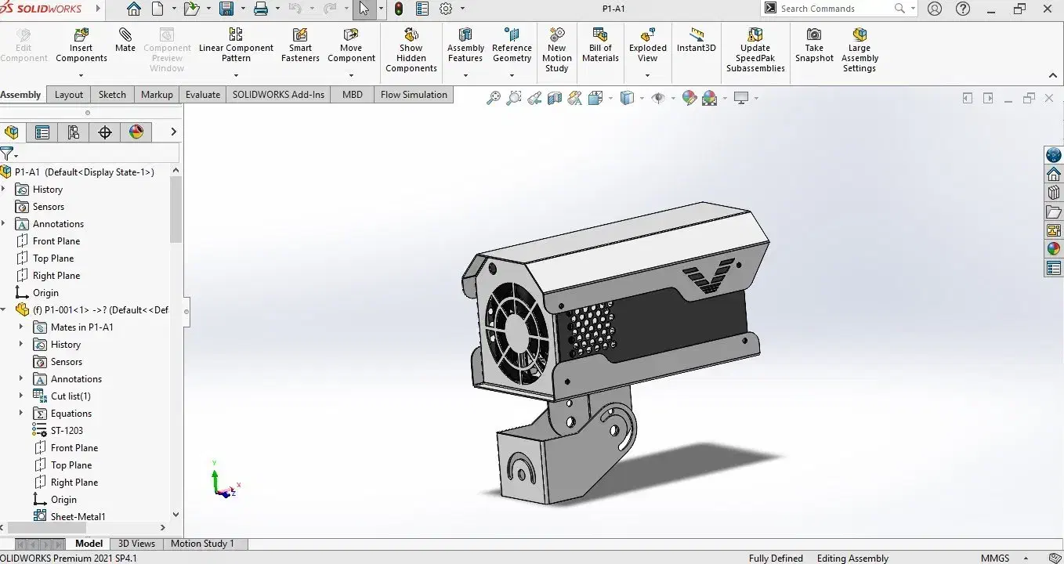
Task: Click Bill of Materials icon
Action: point(600,36)
